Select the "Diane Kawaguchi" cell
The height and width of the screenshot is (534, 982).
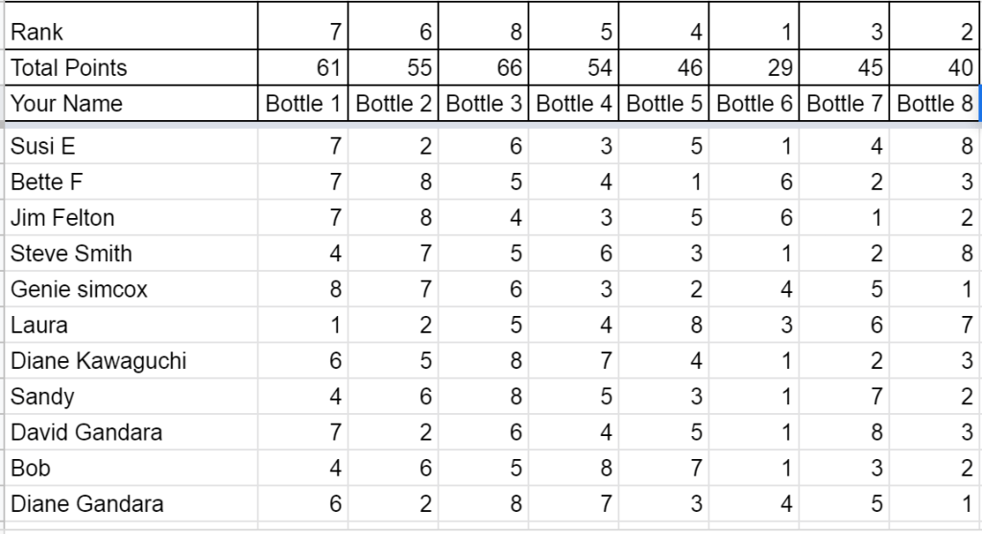pyautogui.click(x=130, y=361)
